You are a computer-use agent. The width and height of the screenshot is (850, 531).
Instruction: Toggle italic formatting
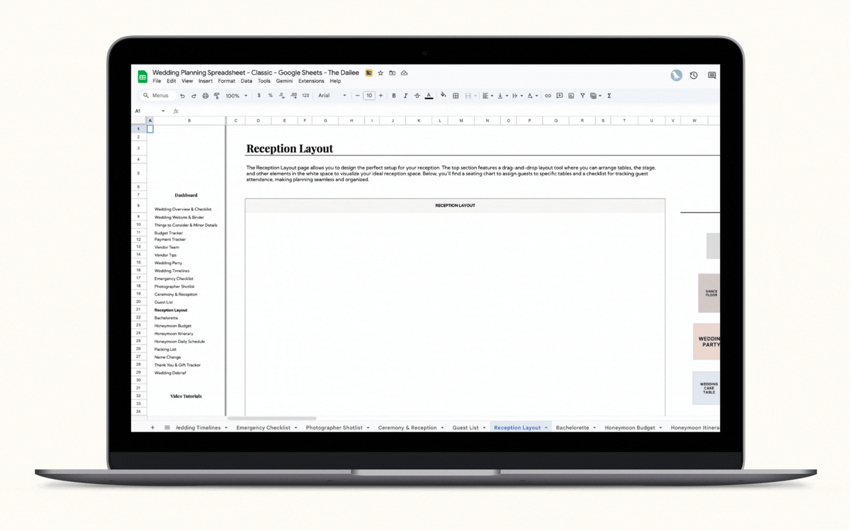point(405,96)
